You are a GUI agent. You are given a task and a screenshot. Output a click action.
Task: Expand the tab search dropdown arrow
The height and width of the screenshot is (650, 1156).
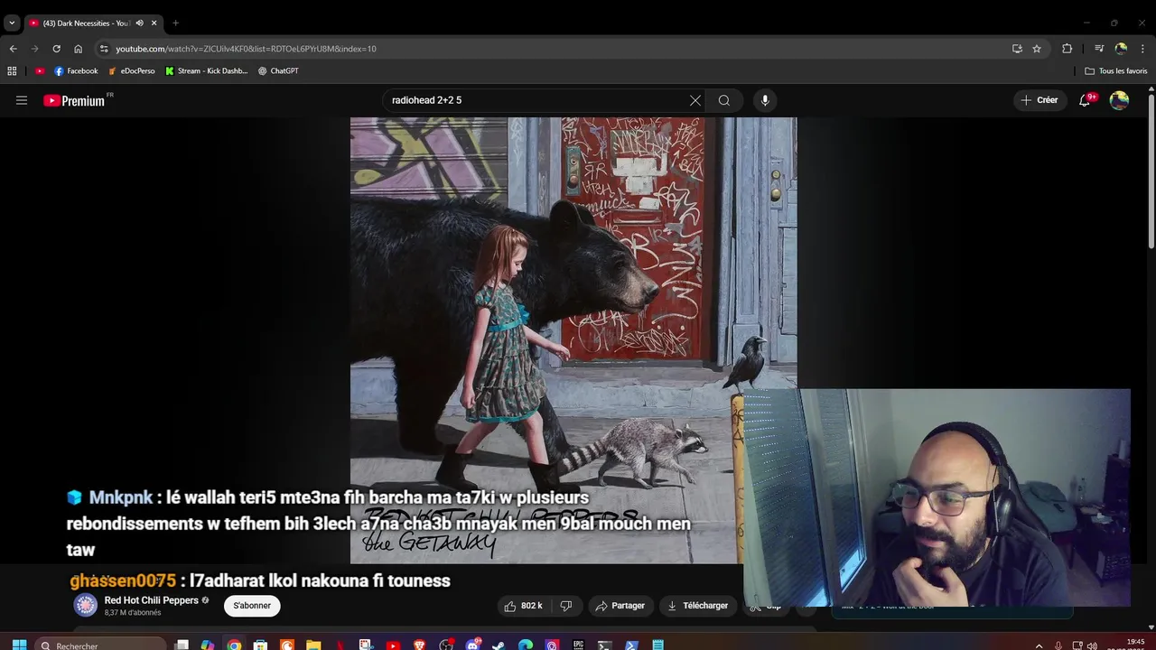tap(12, 23)
